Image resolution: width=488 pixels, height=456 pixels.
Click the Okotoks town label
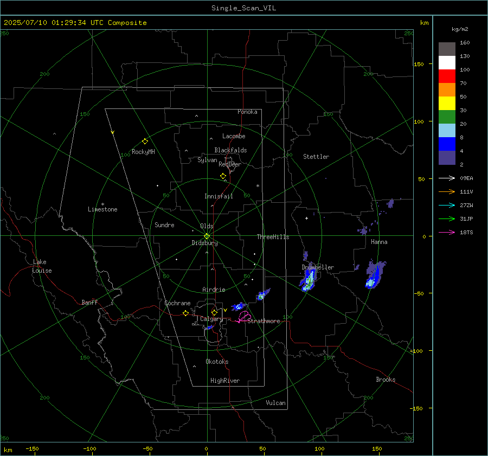[217, 362]
